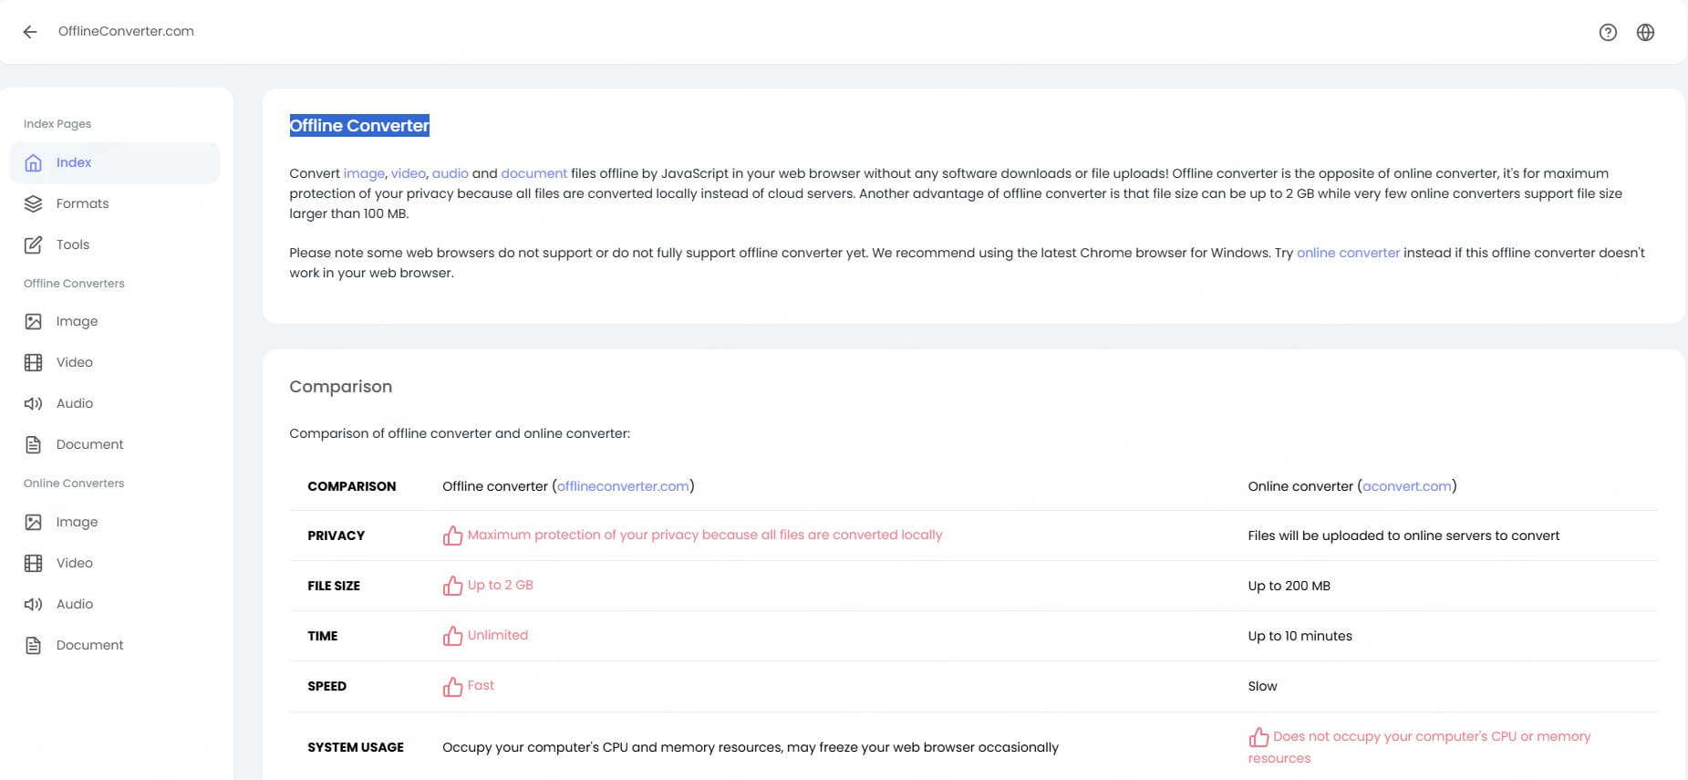Image resolution: width=1688 pixels, height=780 pixels.
Task: Open Image under Offline Converters
Action: (x=115, y=321)
